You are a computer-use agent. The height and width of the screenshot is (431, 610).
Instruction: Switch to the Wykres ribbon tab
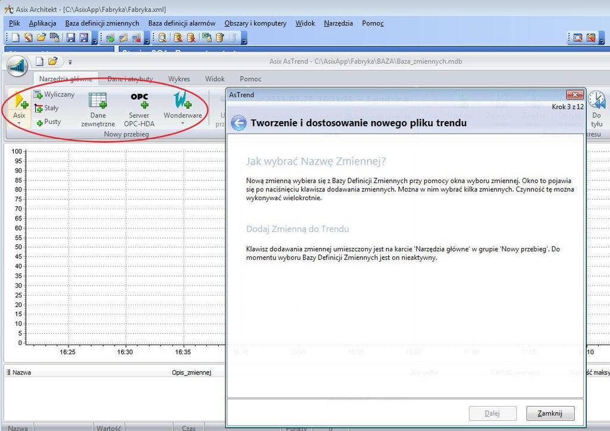pyautogui.click(x=179, y=79)
